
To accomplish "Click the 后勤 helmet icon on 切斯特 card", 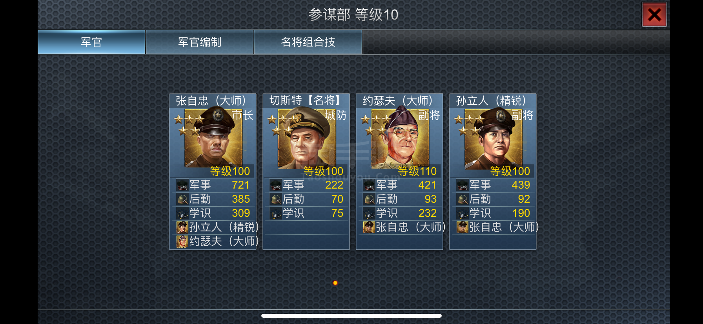I will [275, 199].
